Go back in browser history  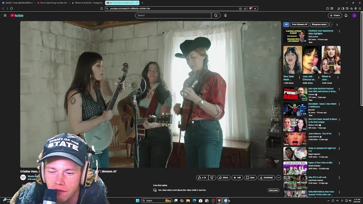(x=3, y=8)
